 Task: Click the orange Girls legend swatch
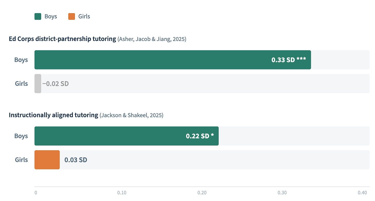72,16
